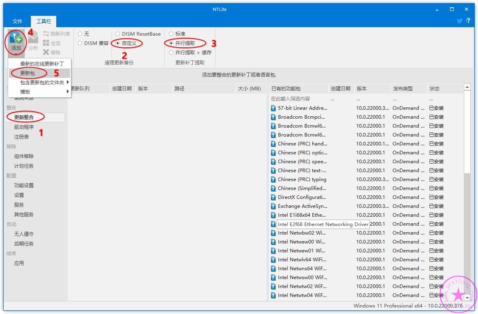478x314 pixels.
Task: Select the 并行提取 radio button
Action: click(x=171, y=43)
